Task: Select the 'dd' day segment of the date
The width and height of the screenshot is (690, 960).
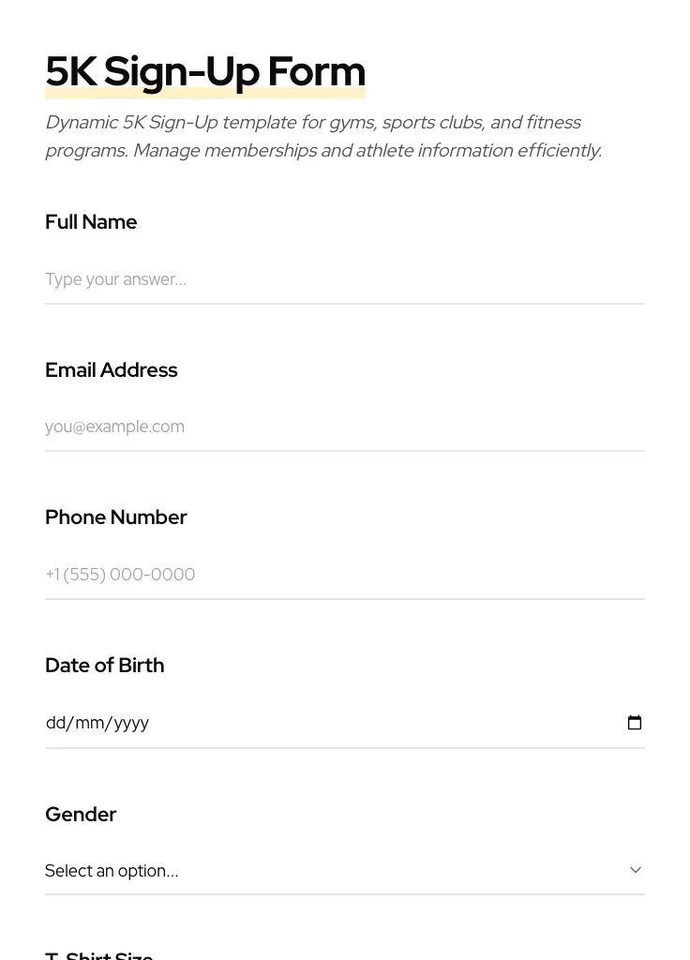Action: click(x=55, y=723)
